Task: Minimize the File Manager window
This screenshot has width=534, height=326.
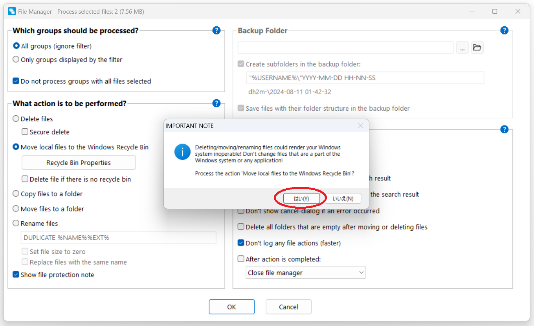Action: [x=472, y=11]
